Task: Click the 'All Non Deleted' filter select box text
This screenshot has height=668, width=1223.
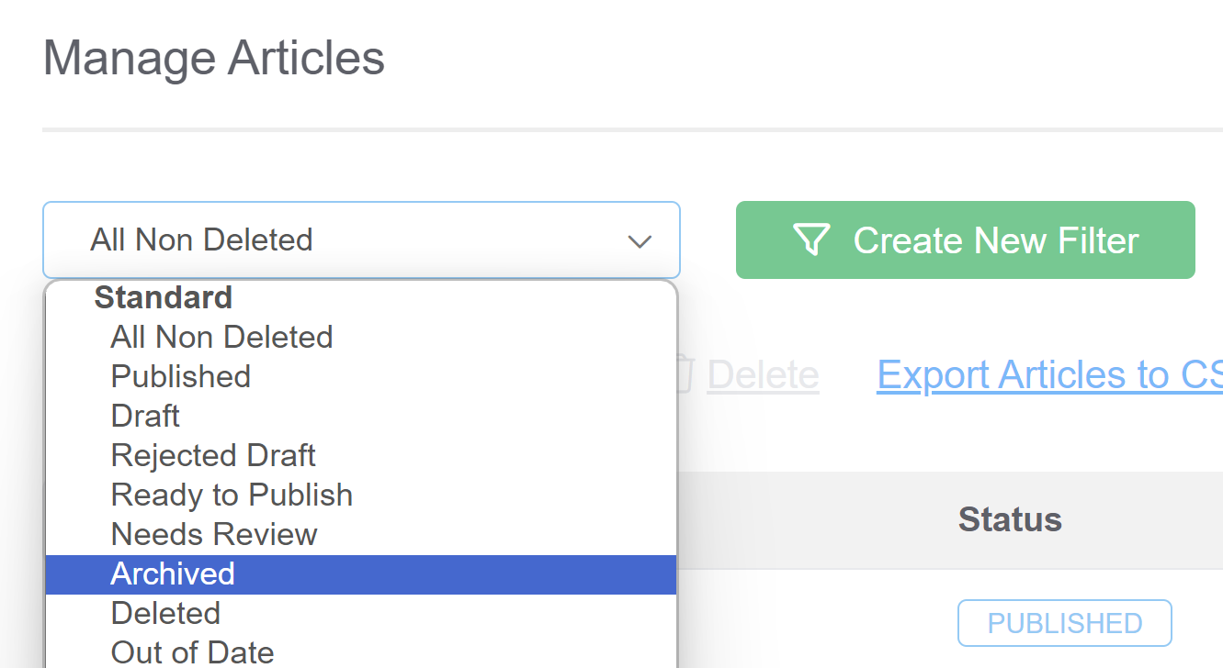Action: point(202,240)
